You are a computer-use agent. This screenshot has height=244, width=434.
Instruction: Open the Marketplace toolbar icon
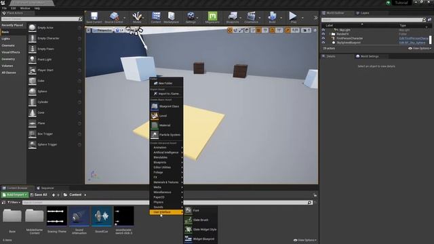click(x=171, y=18)
